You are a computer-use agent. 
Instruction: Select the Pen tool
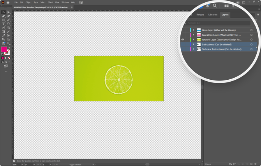(4, 16)
